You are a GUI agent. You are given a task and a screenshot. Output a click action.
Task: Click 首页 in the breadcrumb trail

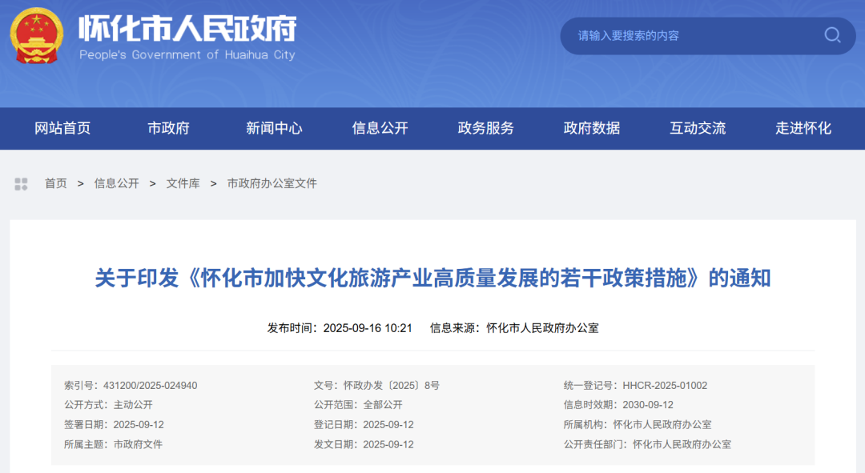tap(55, 183)
